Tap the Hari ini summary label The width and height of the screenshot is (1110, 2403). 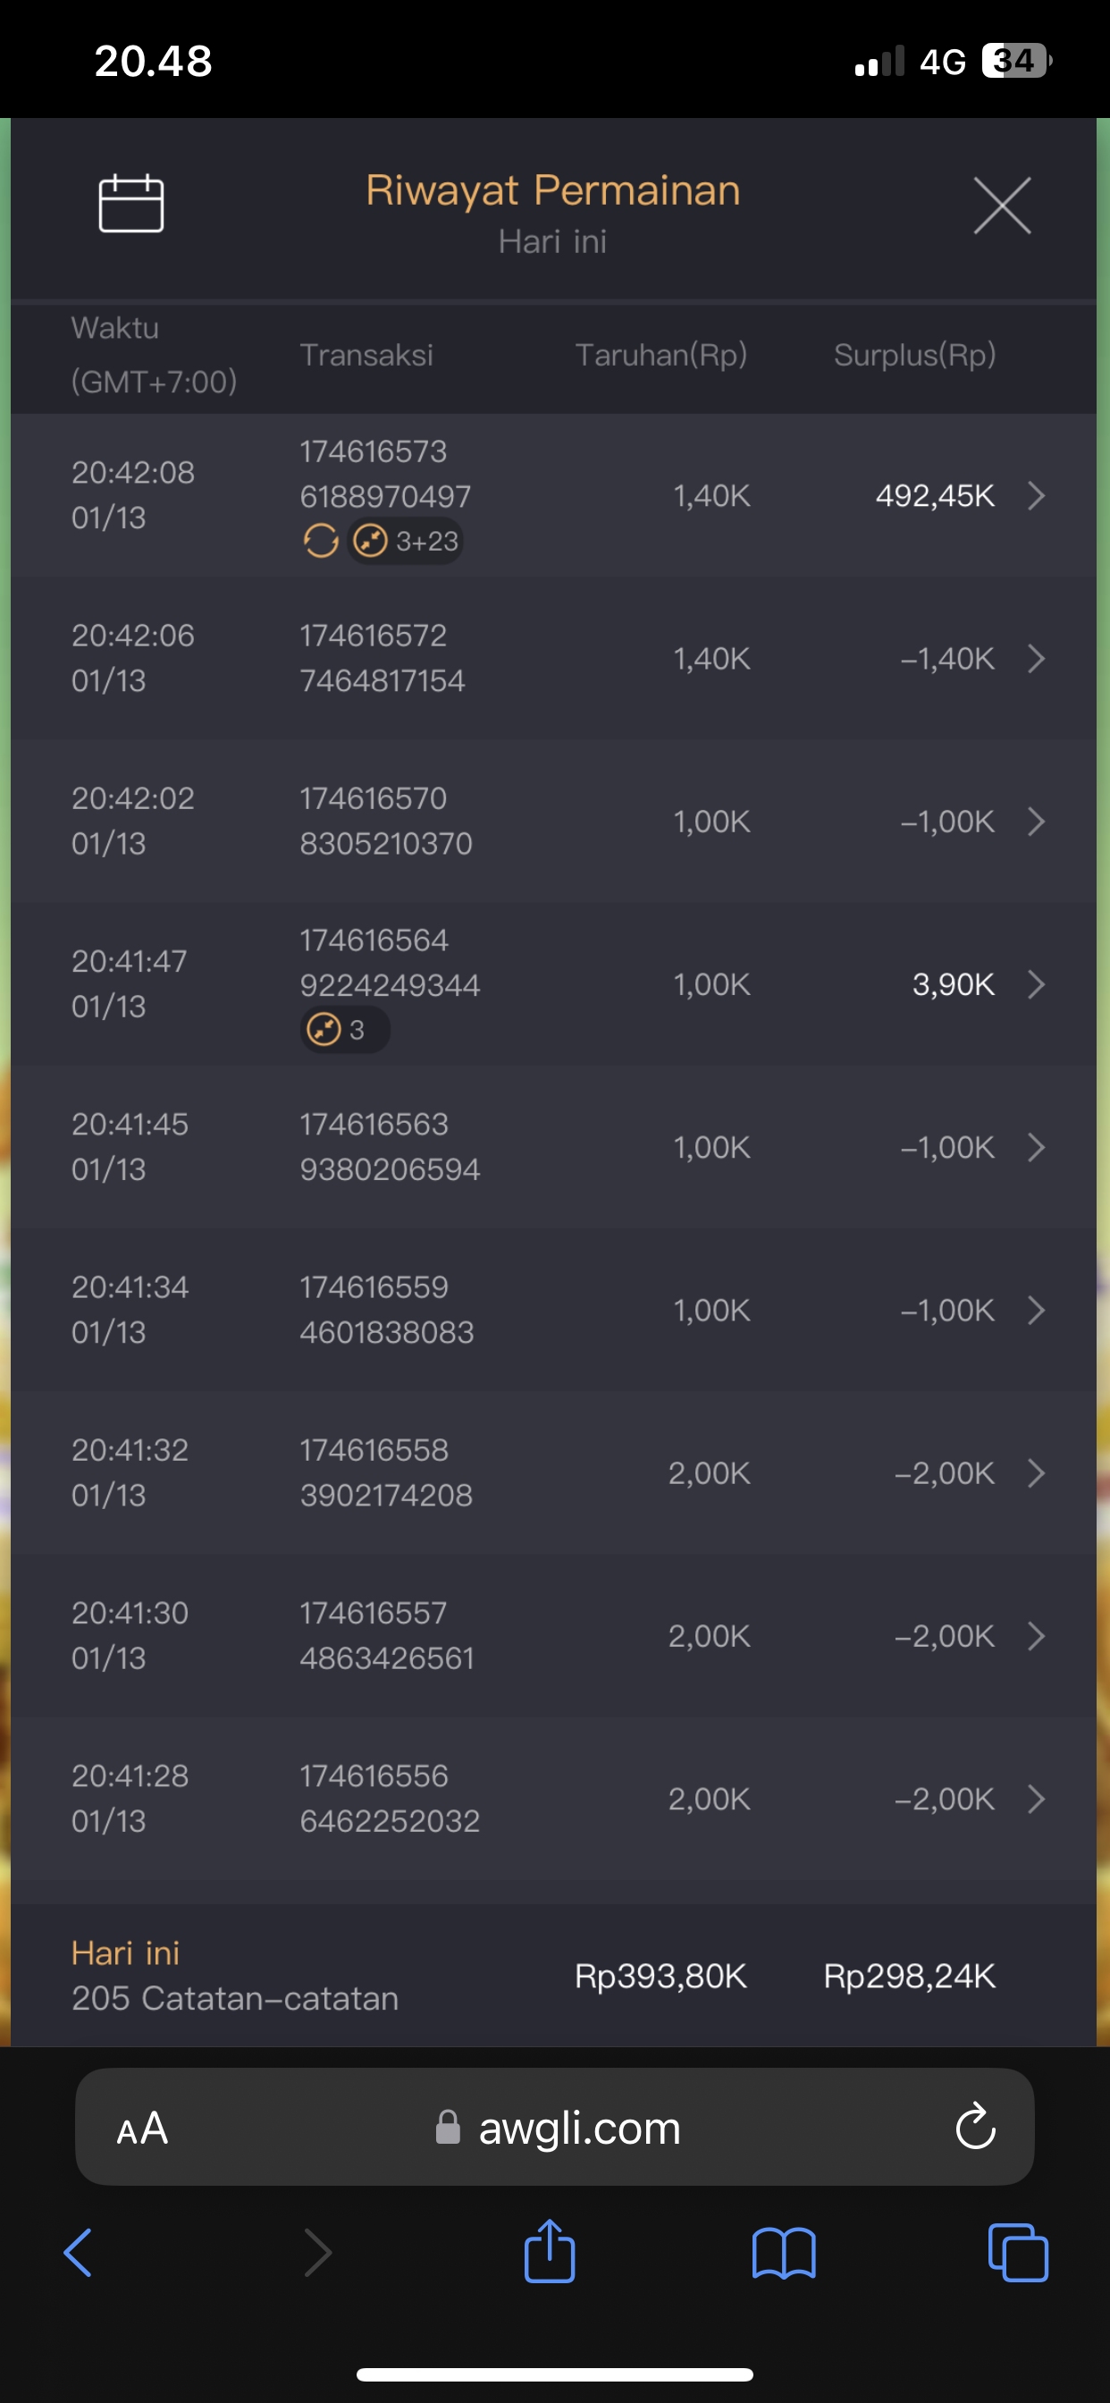(x=126, y=1952)
